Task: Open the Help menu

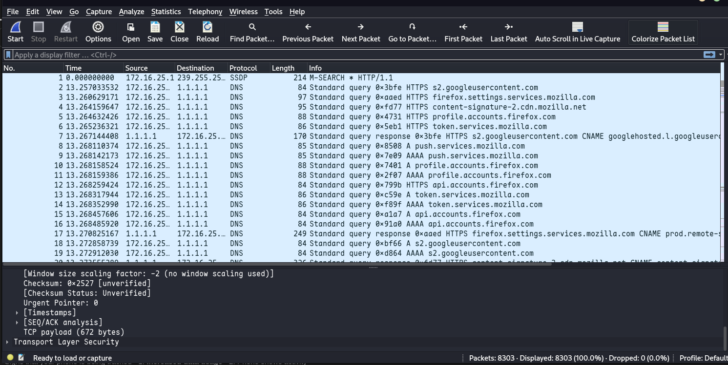Action: (297, 11)
